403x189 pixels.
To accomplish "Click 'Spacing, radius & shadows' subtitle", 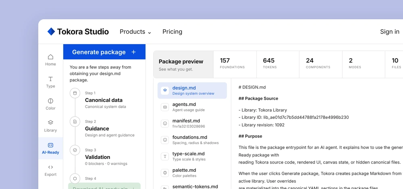I will pyautogui.click(x=195, y=143).
